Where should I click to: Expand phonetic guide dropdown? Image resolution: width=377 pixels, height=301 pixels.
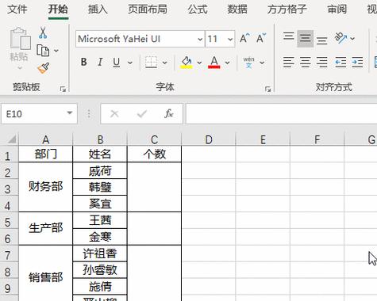(x=262, y=63)
